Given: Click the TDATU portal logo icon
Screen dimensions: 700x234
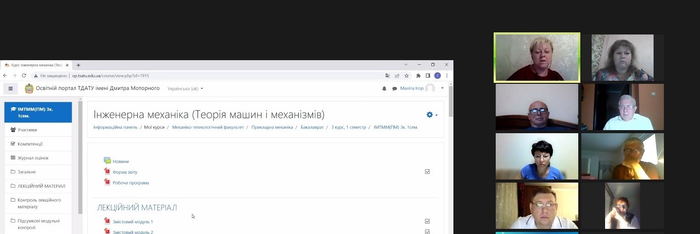Looking at the screenshot, I should click(x=29, y=88).
